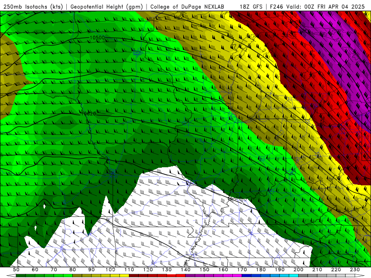Screen dimensions: 371x278
Task: Click the 60 label on the color scale
Action: tap(35, 270)
